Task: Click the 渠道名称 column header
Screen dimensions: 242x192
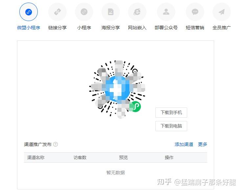Action: [x=36, y=157]
